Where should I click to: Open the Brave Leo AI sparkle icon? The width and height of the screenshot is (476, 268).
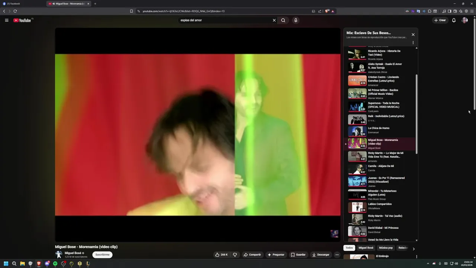pos(461,11)
